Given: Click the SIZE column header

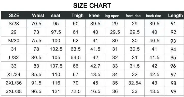Looking at the screenshot, I should click(14, 15).
